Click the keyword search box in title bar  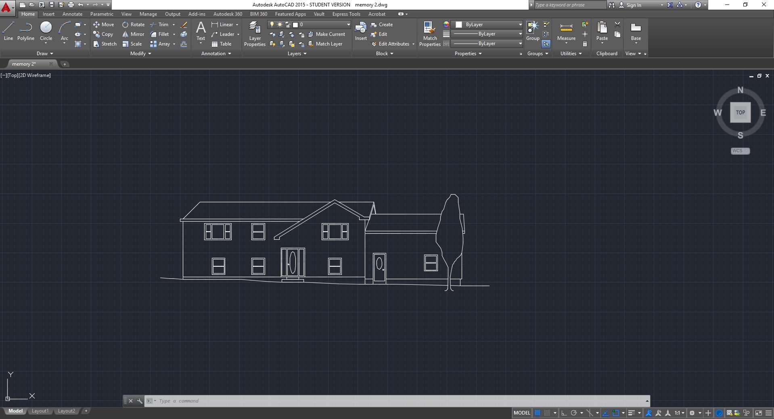click(570, 5)
